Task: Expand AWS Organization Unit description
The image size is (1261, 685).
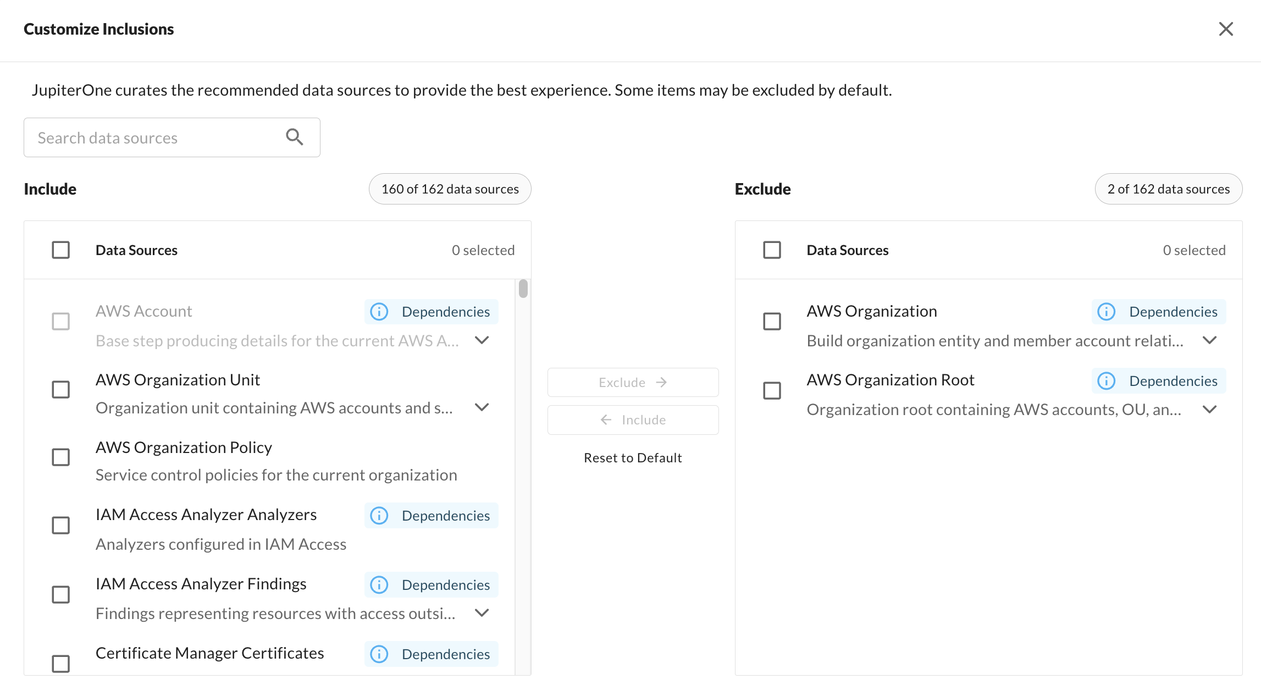Action: tap(482, 407)
